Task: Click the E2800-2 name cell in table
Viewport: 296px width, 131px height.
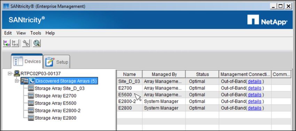Action: click(130, 101)
